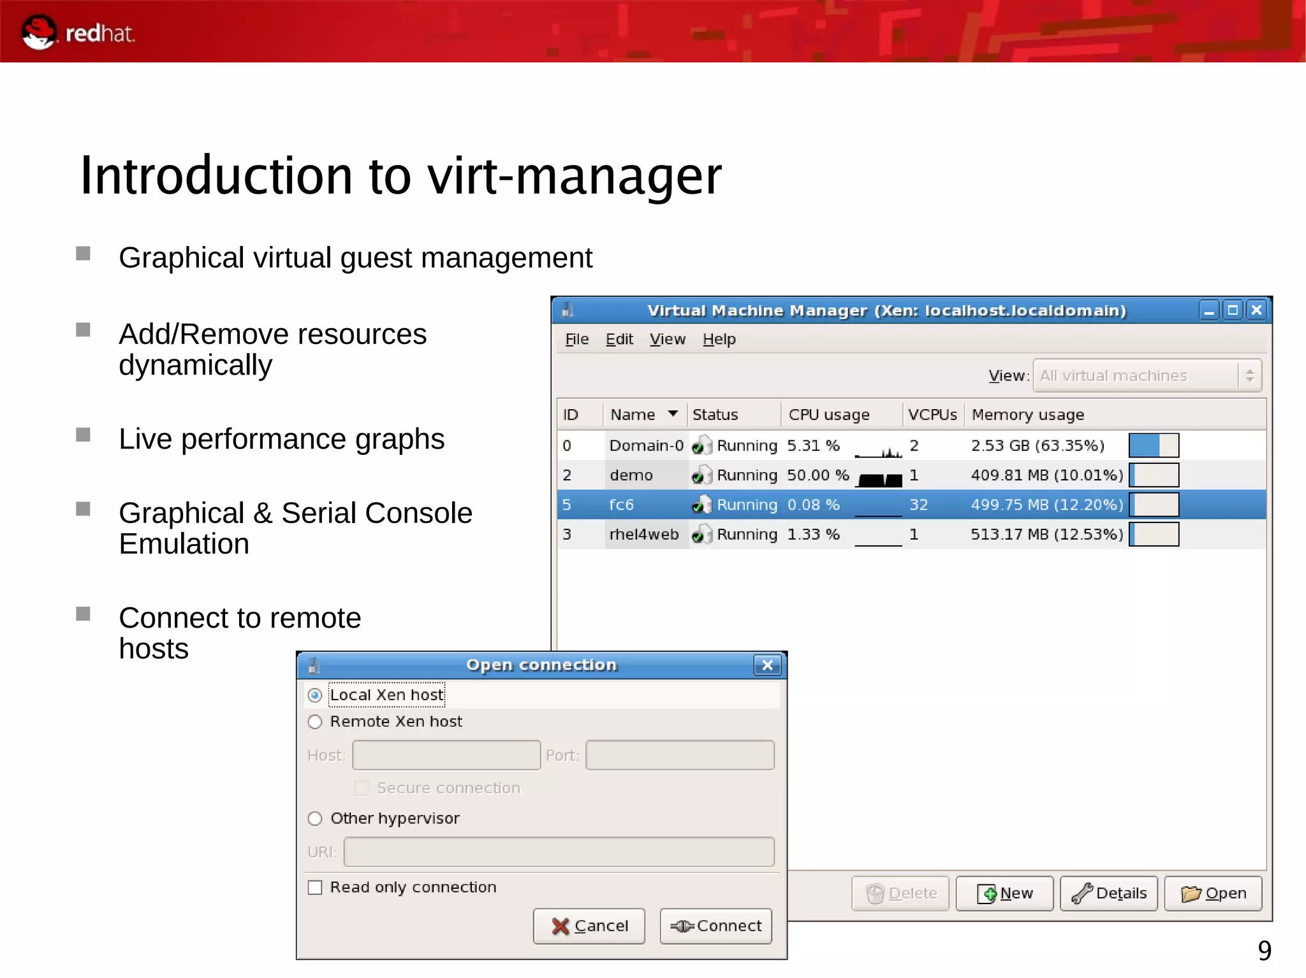Close the Virtual Machine Manager window

[1256, 310]
